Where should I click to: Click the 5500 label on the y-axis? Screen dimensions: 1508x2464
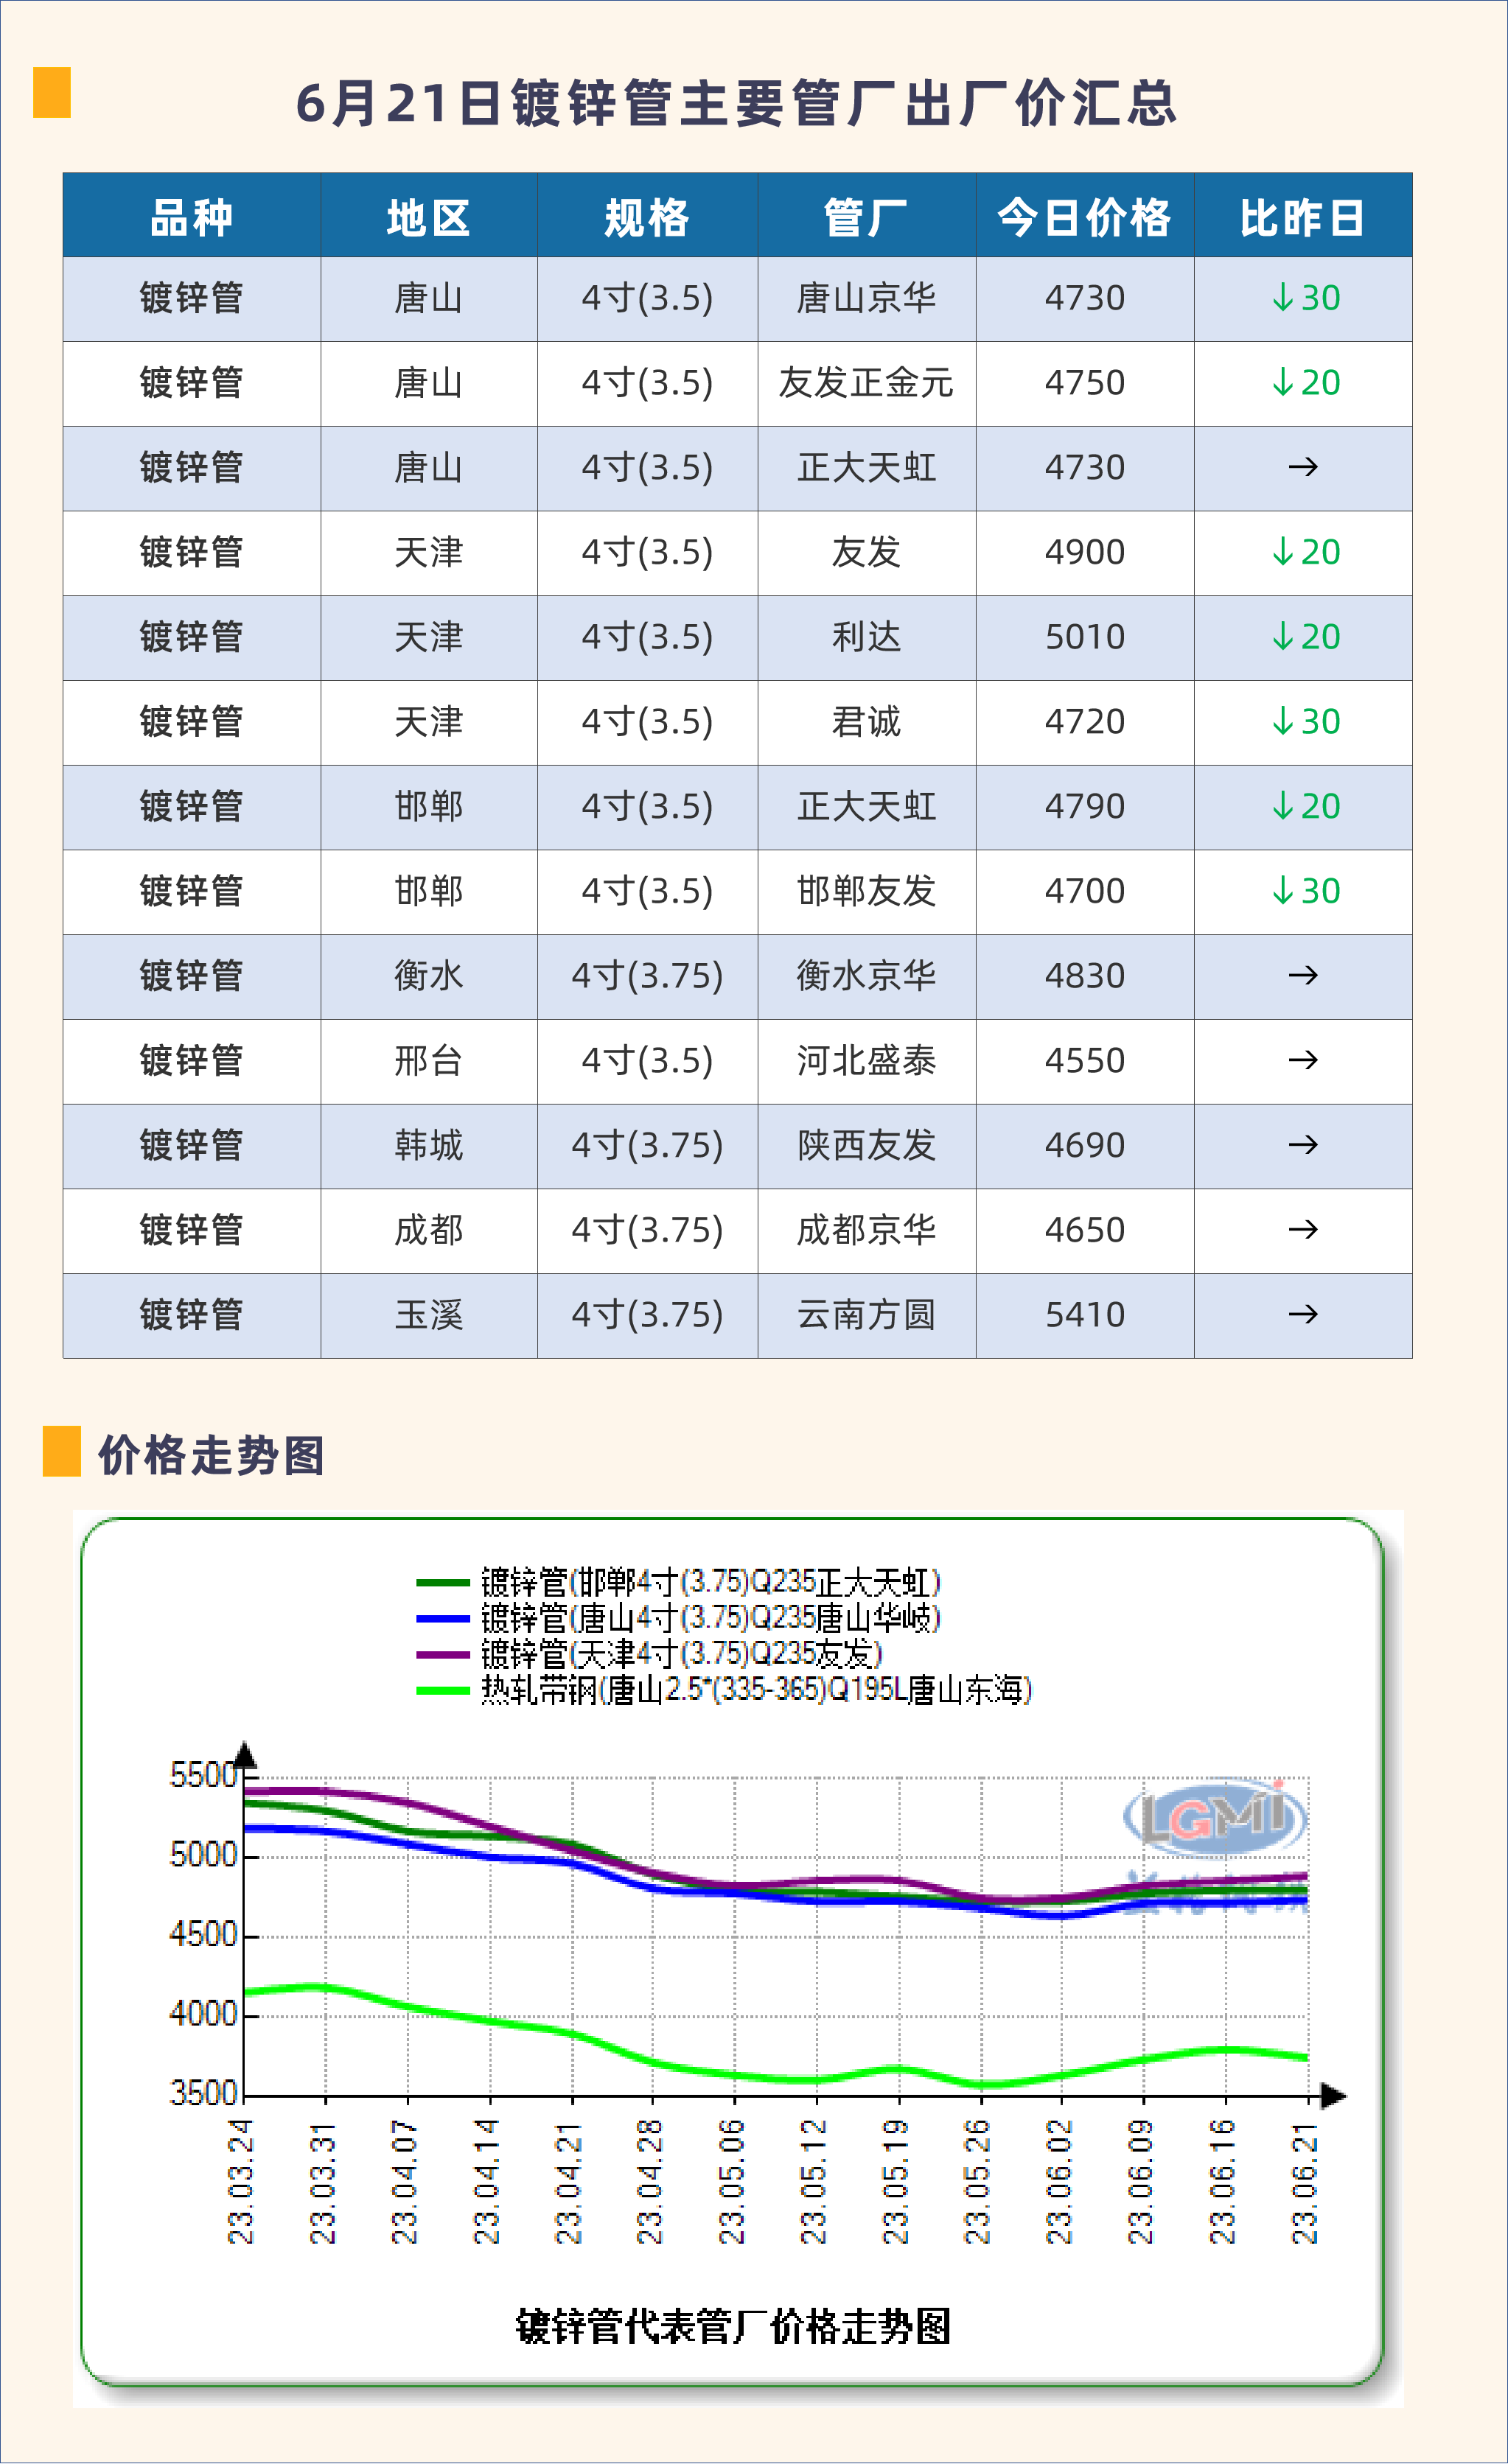click(203, 1776)
